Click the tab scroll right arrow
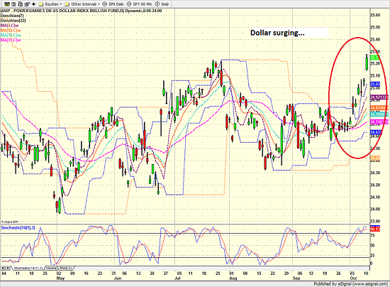 [8, 268]
